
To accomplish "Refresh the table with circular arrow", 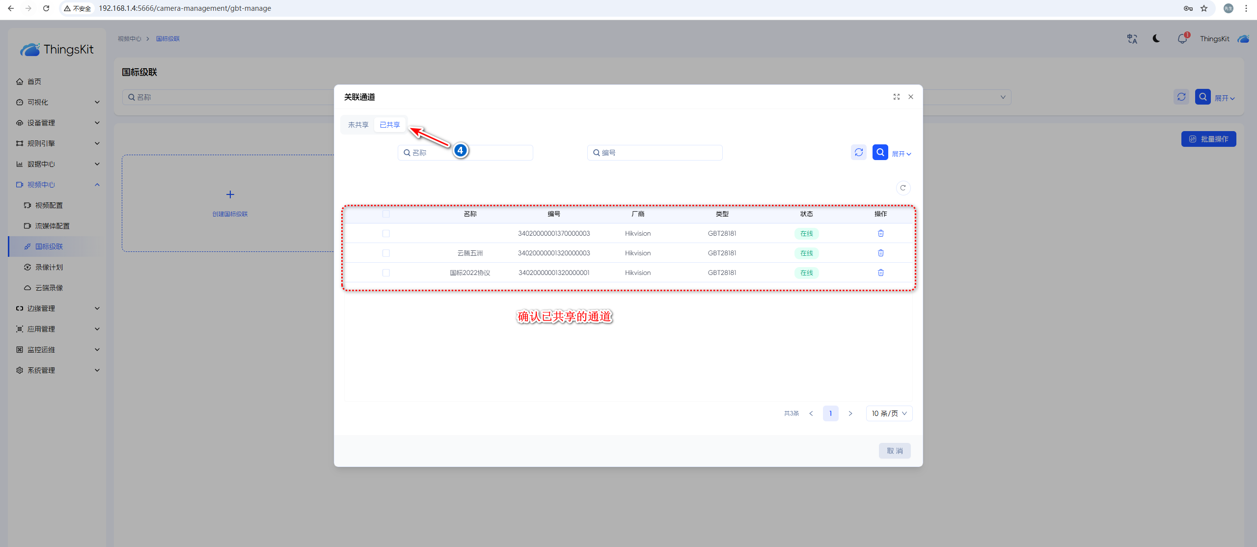I will pos(902,188).
